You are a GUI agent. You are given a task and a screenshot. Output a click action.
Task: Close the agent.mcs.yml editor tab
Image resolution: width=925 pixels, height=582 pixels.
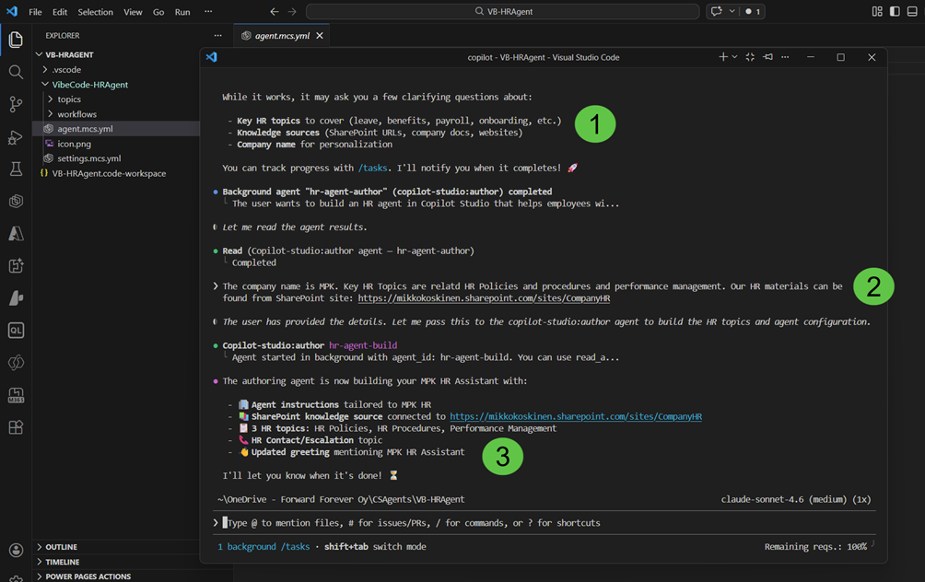320,36
